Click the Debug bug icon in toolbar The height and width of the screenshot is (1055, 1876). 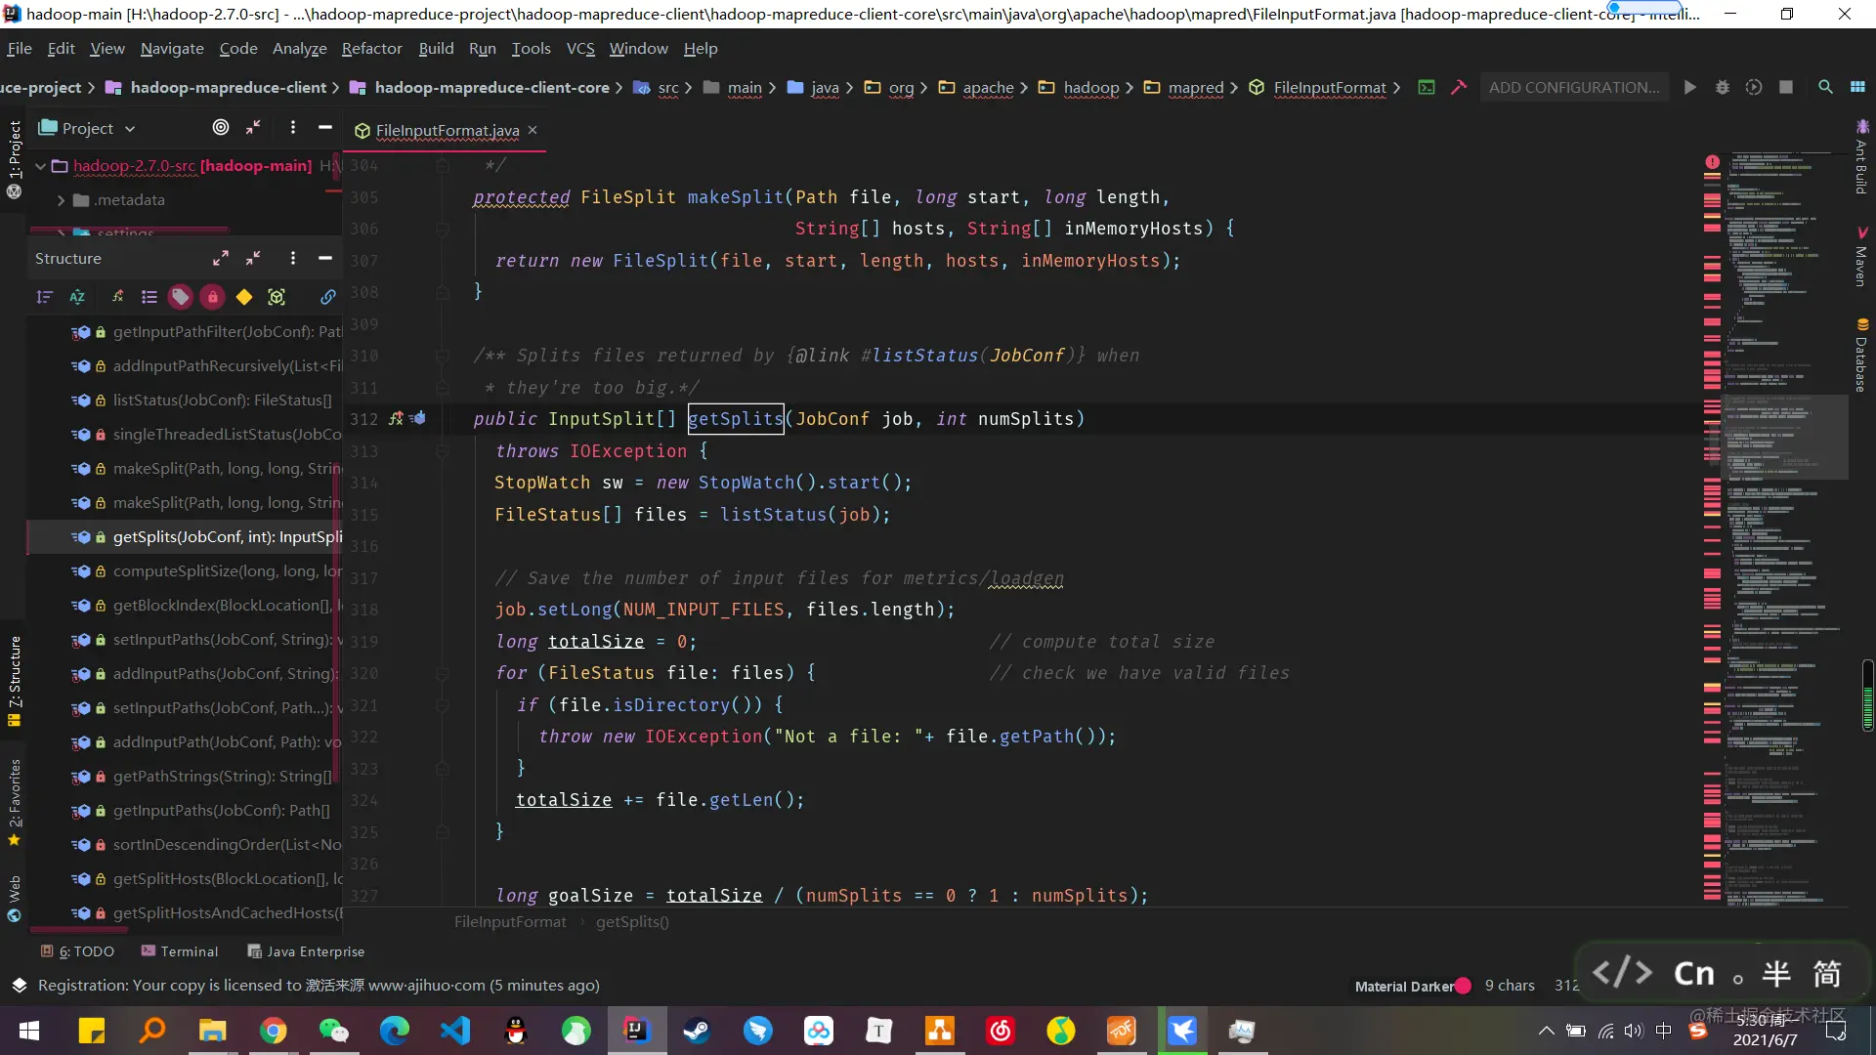(1722, 87)
